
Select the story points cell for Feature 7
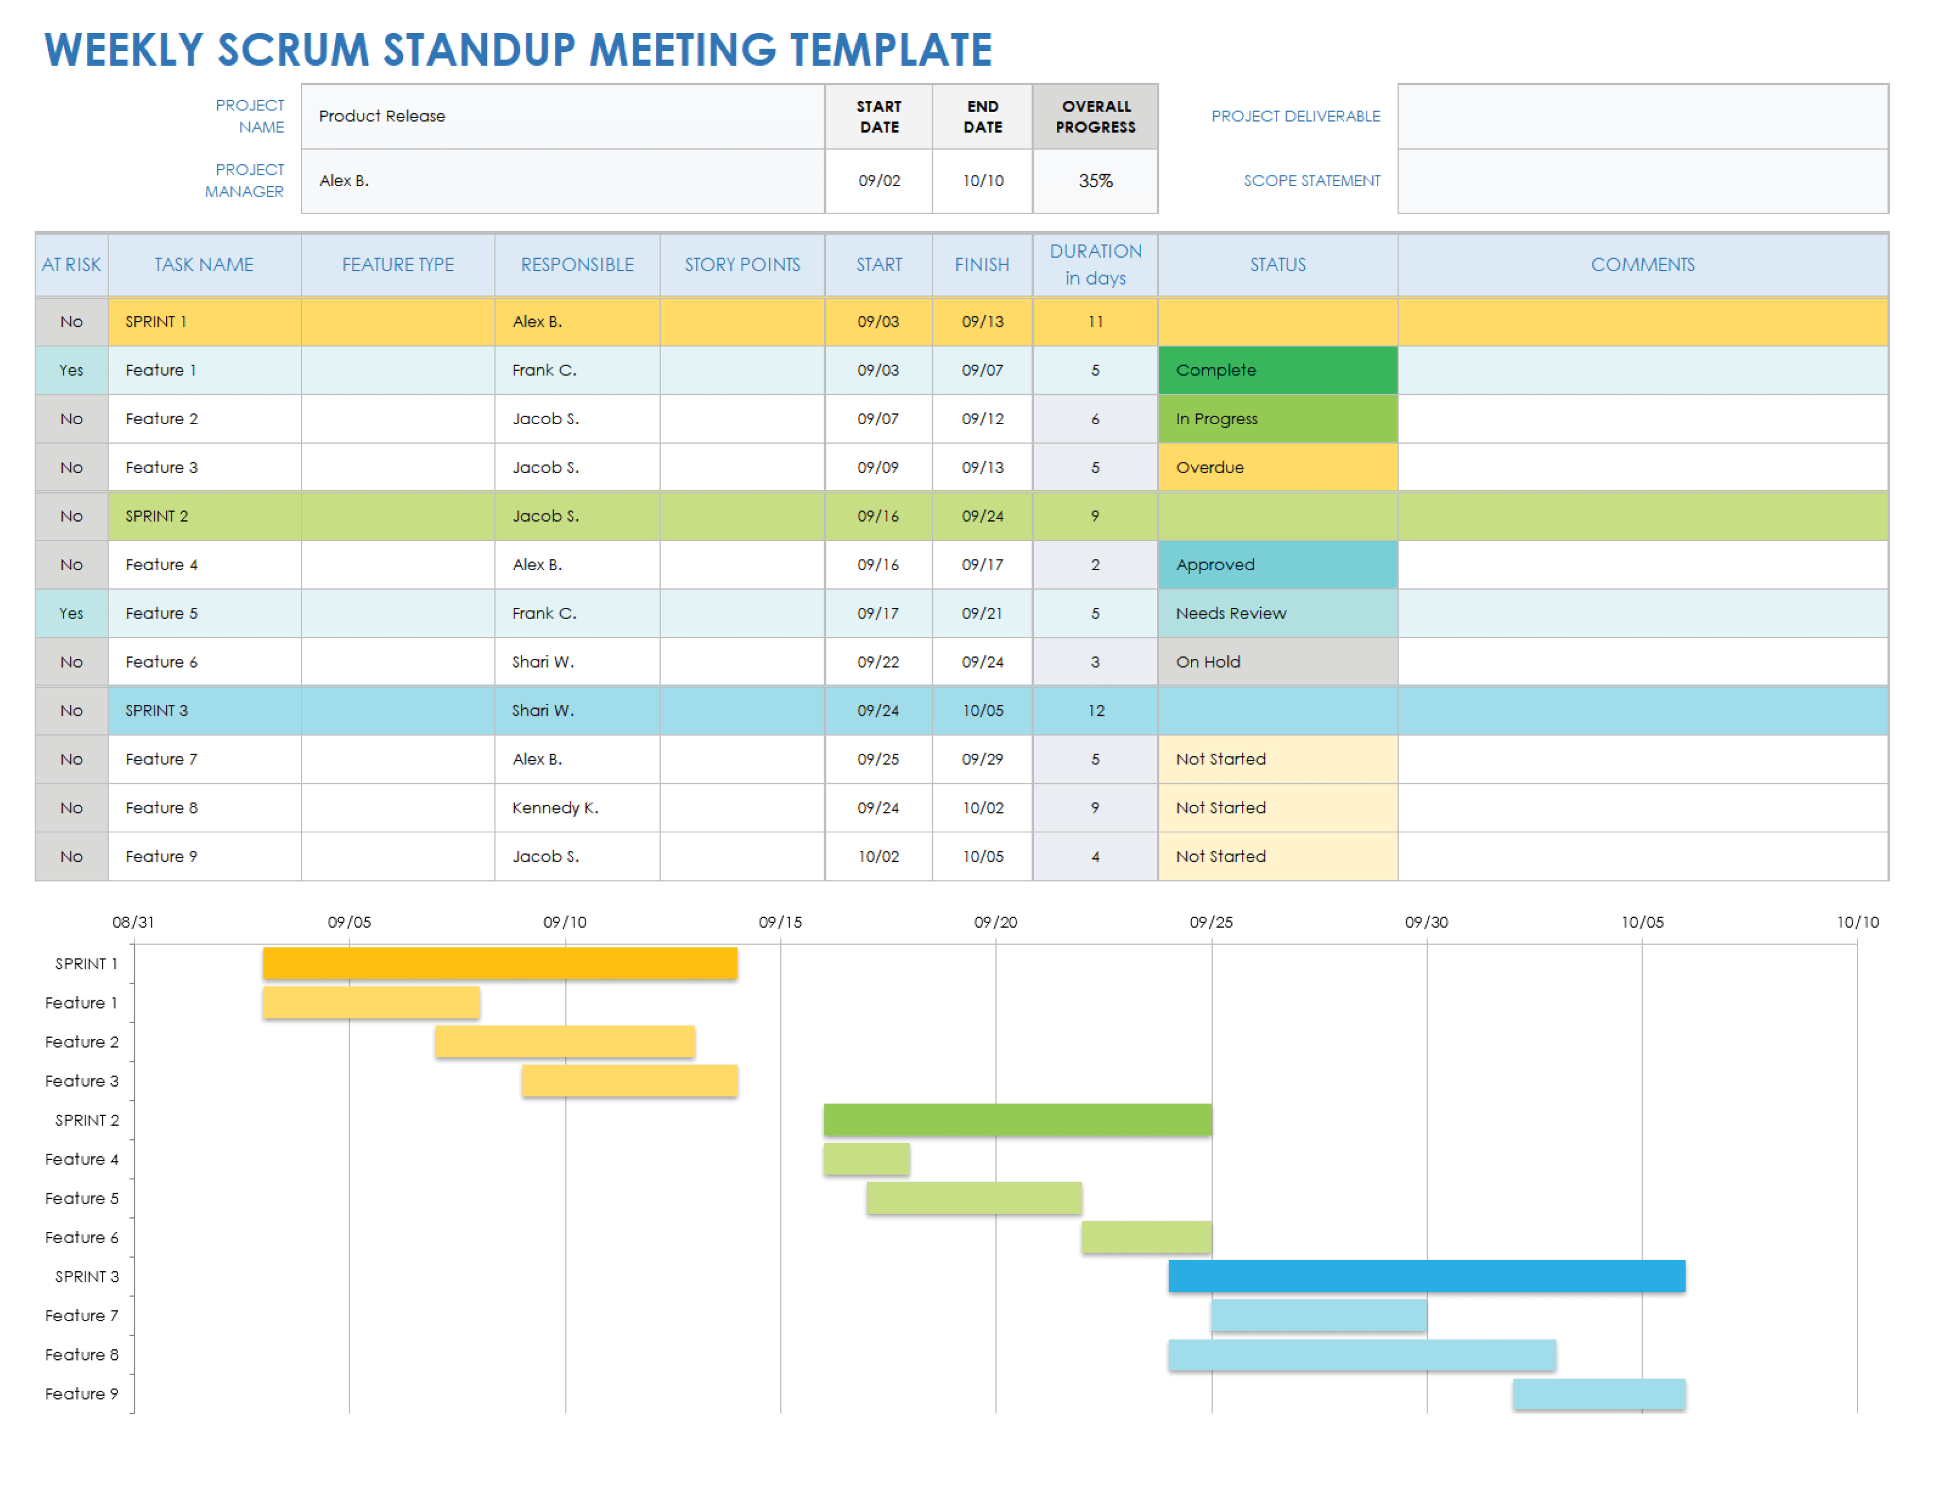click(x=742, y=760)
